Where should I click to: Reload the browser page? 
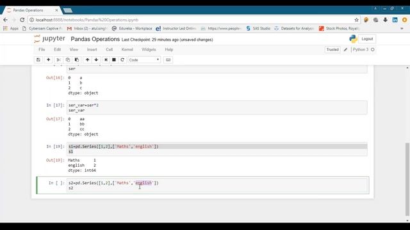pyautogui.click(x=22, y=20)
